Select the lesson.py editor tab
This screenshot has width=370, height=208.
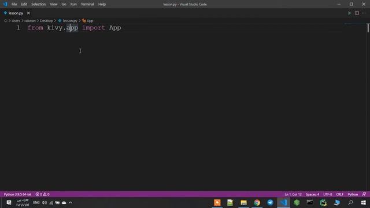click(16, 13)
